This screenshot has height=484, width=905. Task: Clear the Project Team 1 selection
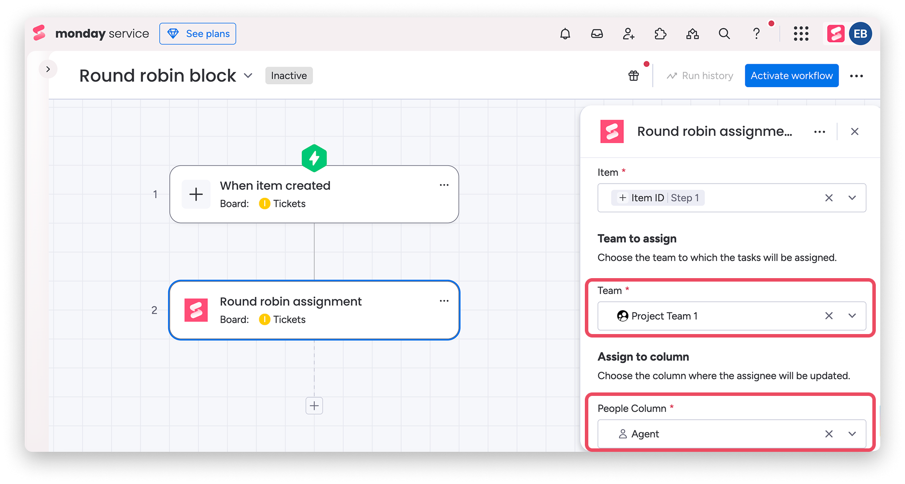(829, 316)
